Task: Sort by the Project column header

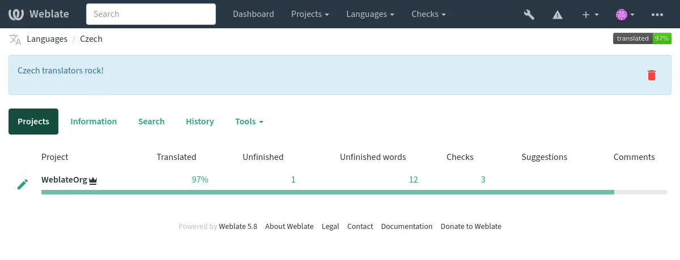Action: point(55,157)
